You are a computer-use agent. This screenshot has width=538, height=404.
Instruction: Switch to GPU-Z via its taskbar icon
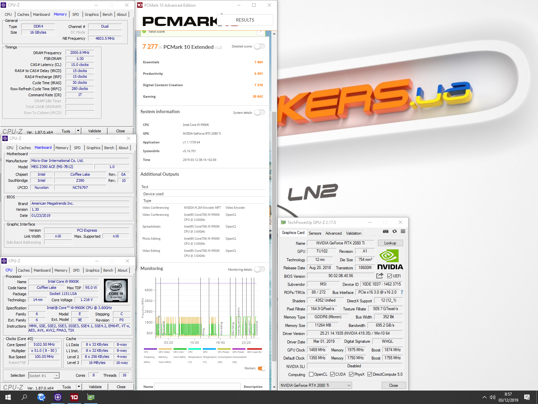91,397
